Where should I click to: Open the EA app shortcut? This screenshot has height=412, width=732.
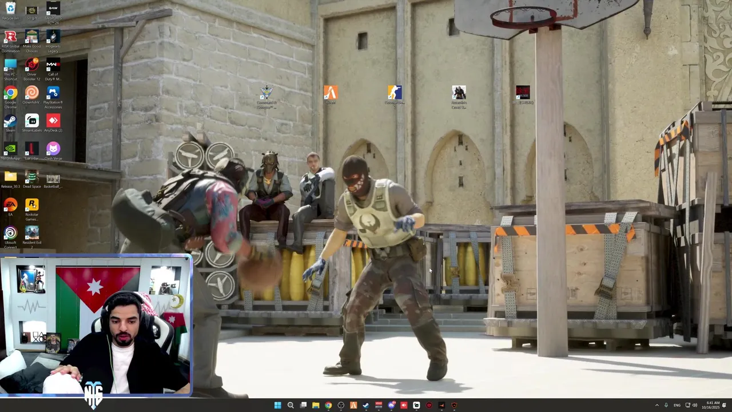pos(10,207)
